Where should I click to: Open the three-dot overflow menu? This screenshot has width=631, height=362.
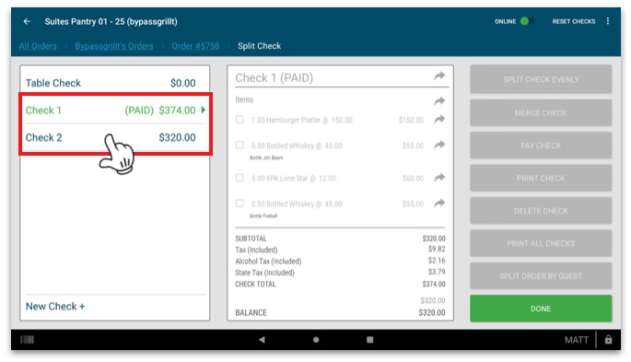pyautogui.click(x=608, y=21)
